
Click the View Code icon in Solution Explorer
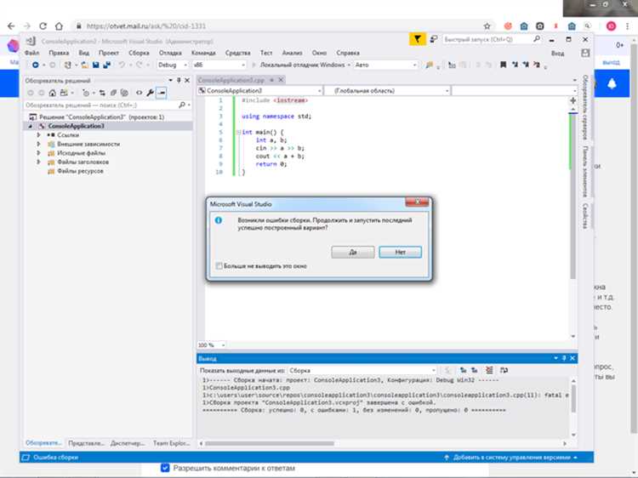140,93
